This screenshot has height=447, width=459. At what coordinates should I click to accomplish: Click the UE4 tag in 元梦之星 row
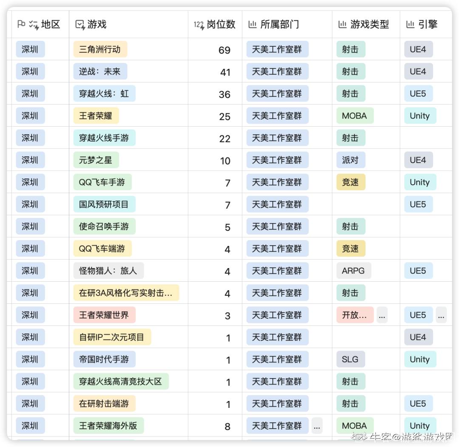[418, 160]
